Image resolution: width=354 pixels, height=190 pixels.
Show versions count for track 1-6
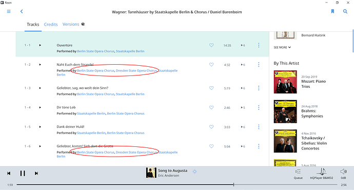click(243, 147)
